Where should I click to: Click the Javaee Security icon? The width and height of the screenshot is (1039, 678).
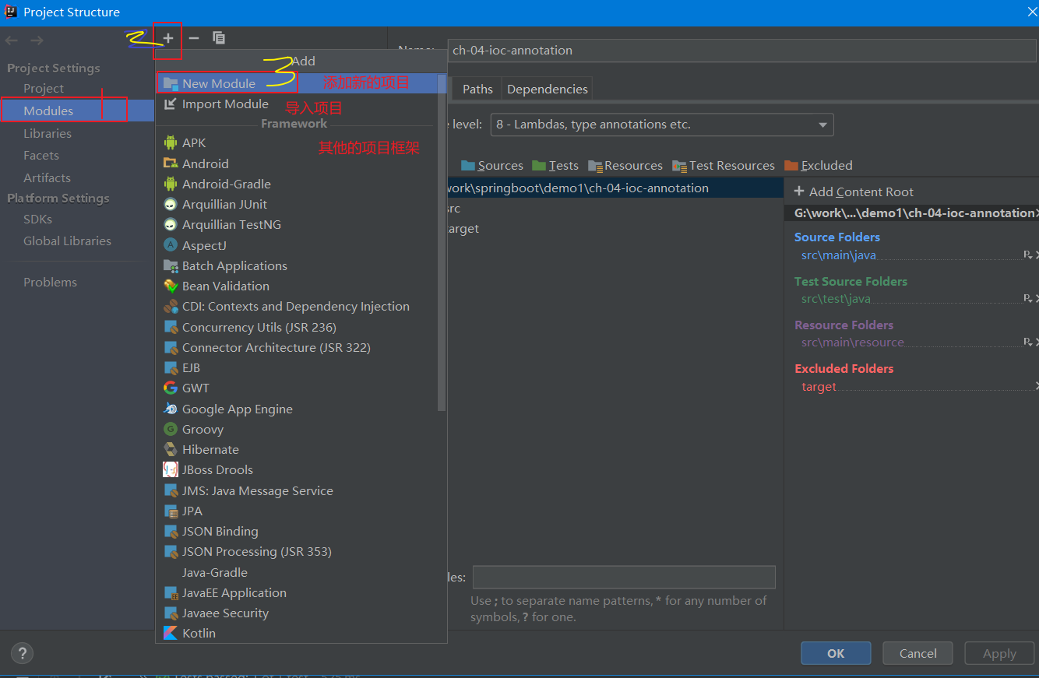[x=171, y=613]
